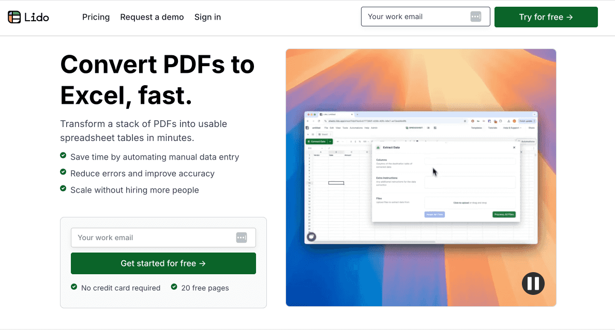Click the chat widget icon in the demo video
Screen dimensions: 615x330
[311, 237]
